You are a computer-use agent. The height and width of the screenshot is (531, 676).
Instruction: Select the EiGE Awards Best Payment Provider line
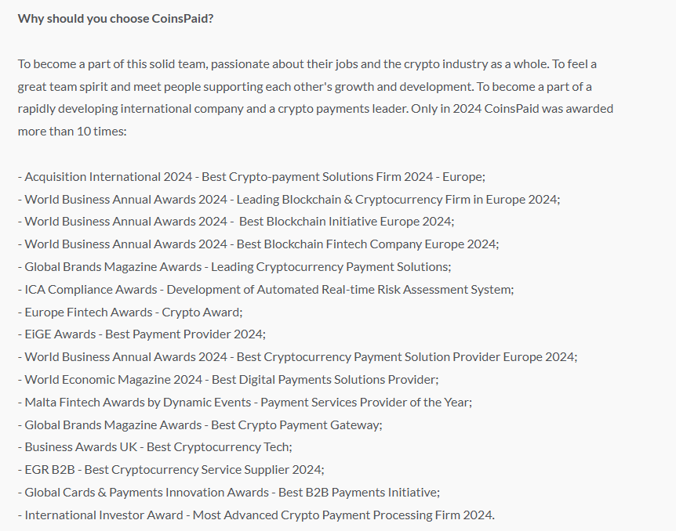click(142, 334)
